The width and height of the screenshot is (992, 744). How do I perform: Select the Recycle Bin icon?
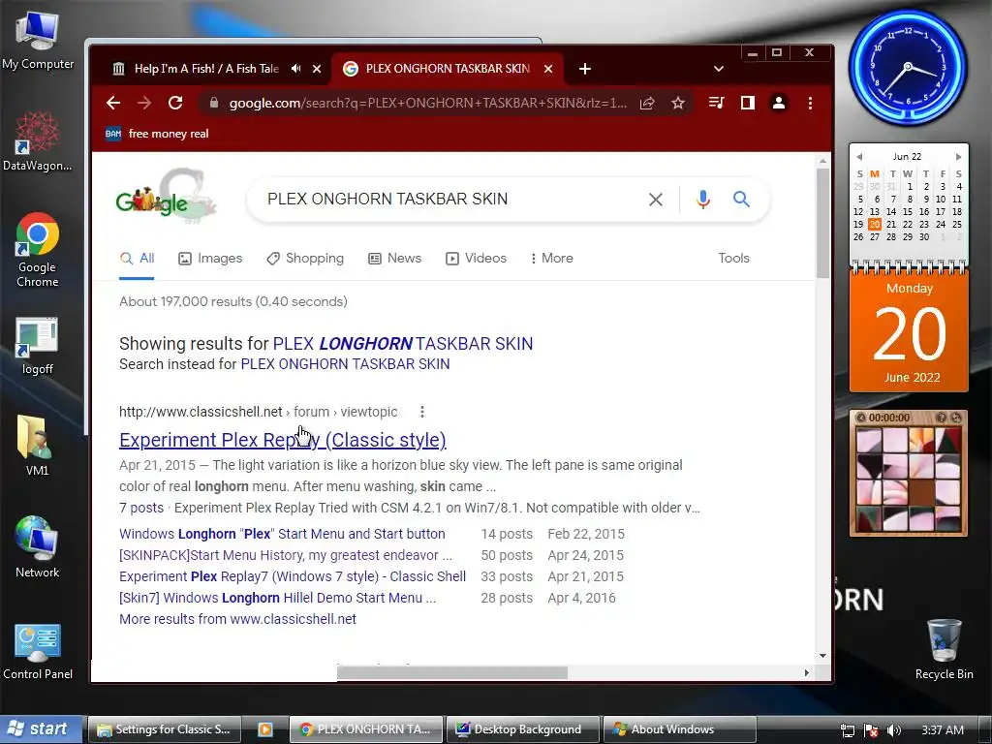click(944, 650)
